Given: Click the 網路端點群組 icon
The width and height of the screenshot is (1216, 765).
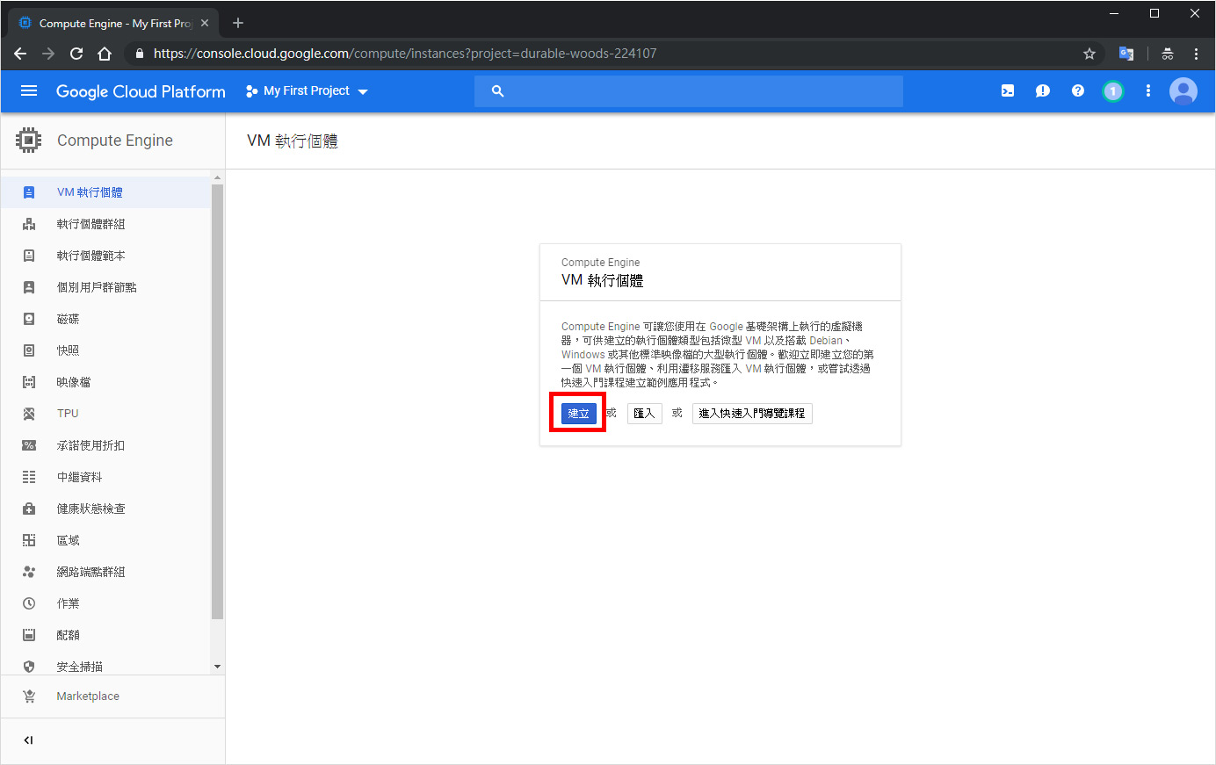Looking at the screenshot, I should [x=29, y=572].
